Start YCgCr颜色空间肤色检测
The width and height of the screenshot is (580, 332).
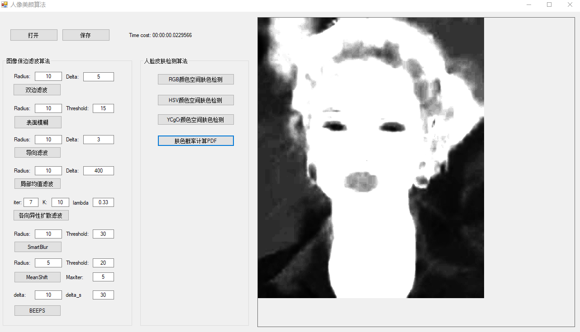pos(196,120)
